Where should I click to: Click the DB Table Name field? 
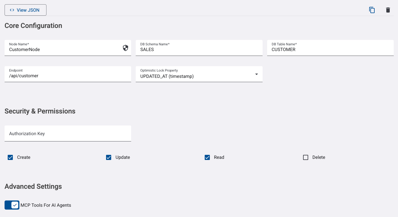[330, 50]
